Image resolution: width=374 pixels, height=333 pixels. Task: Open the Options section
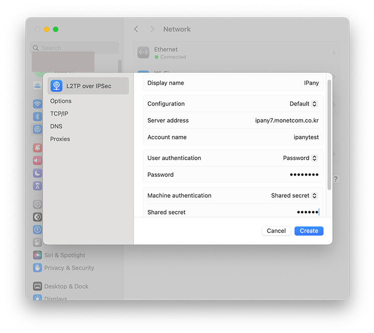point(61,101)
